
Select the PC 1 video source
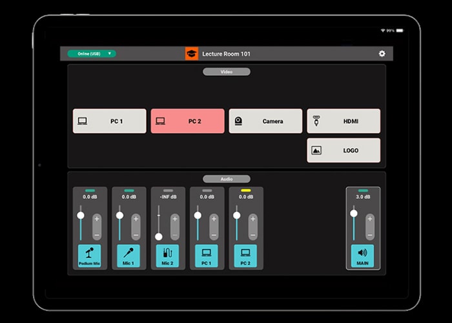110,121
